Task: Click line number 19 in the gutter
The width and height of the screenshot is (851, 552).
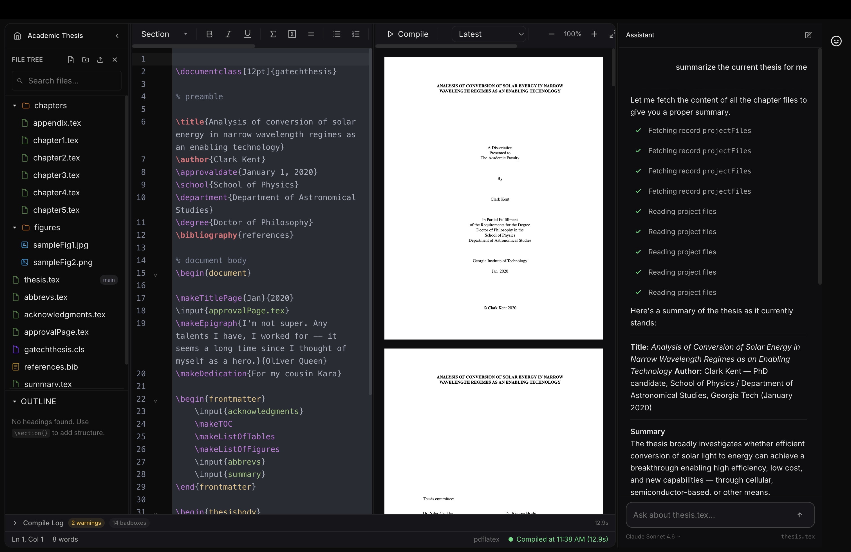Action: (141, 323)
